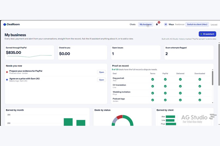Click Podcast logo PayPal checkmark
Screen dimensions: 220x146
[165, 100]
